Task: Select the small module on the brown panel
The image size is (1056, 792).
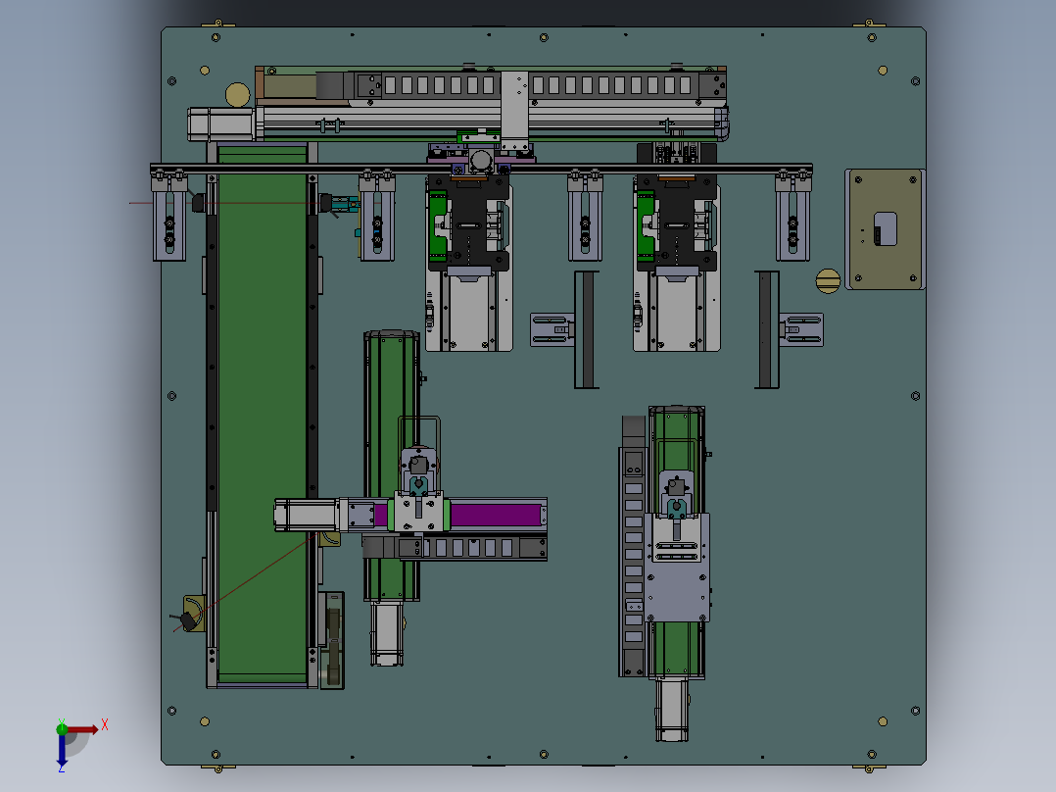Action: pyautogui.click(x=885, y=229)
